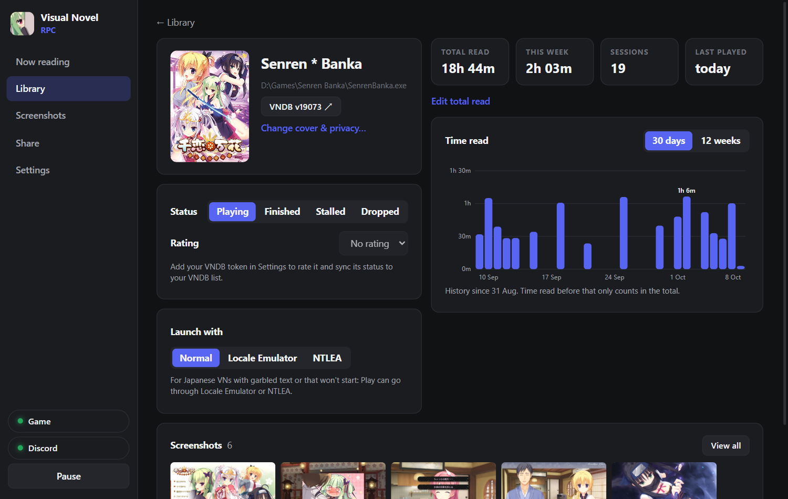Click the Game status indicator pill
The width and height of the screenshot is (788, 499).
point(69,421)
